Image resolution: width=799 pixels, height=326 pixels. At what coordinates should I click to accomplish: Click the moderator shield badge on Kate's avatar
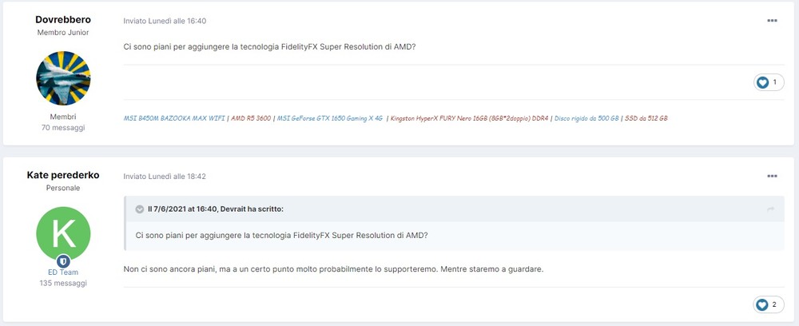tap(63, 261)
